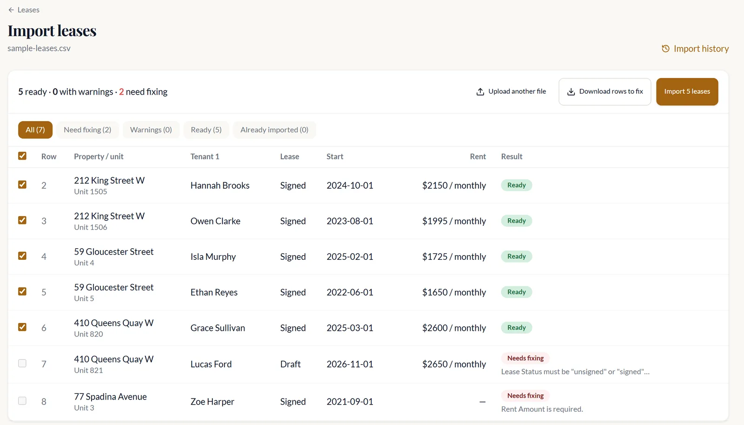Click the Unit 1506 label
Image resolution: width=744 pixels, height=425 pixels.
click(x=91, y=227)
